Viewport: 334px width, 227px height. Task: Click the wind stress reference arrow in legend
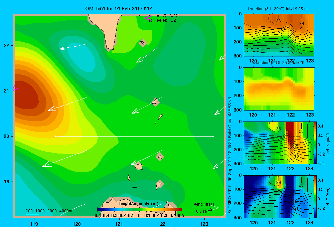click(205, 208)
